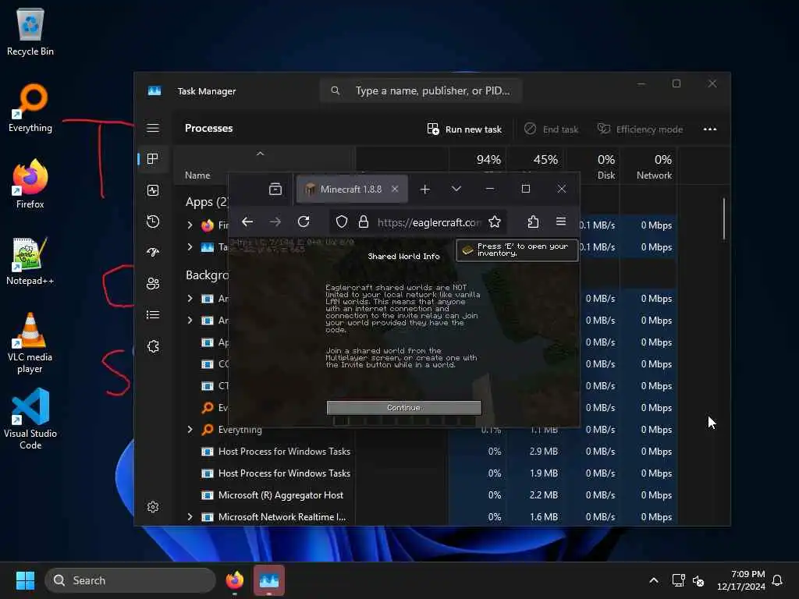The width and height of the screenshot is (799, 599).
Task: Show site security lock info in Firefox
Action: (364, 222)
